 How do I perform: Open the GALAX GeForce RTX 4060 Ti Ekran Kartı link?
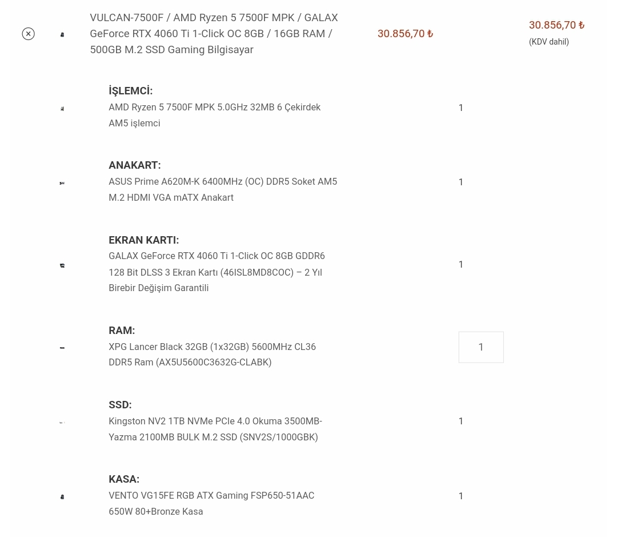(217, 272)
